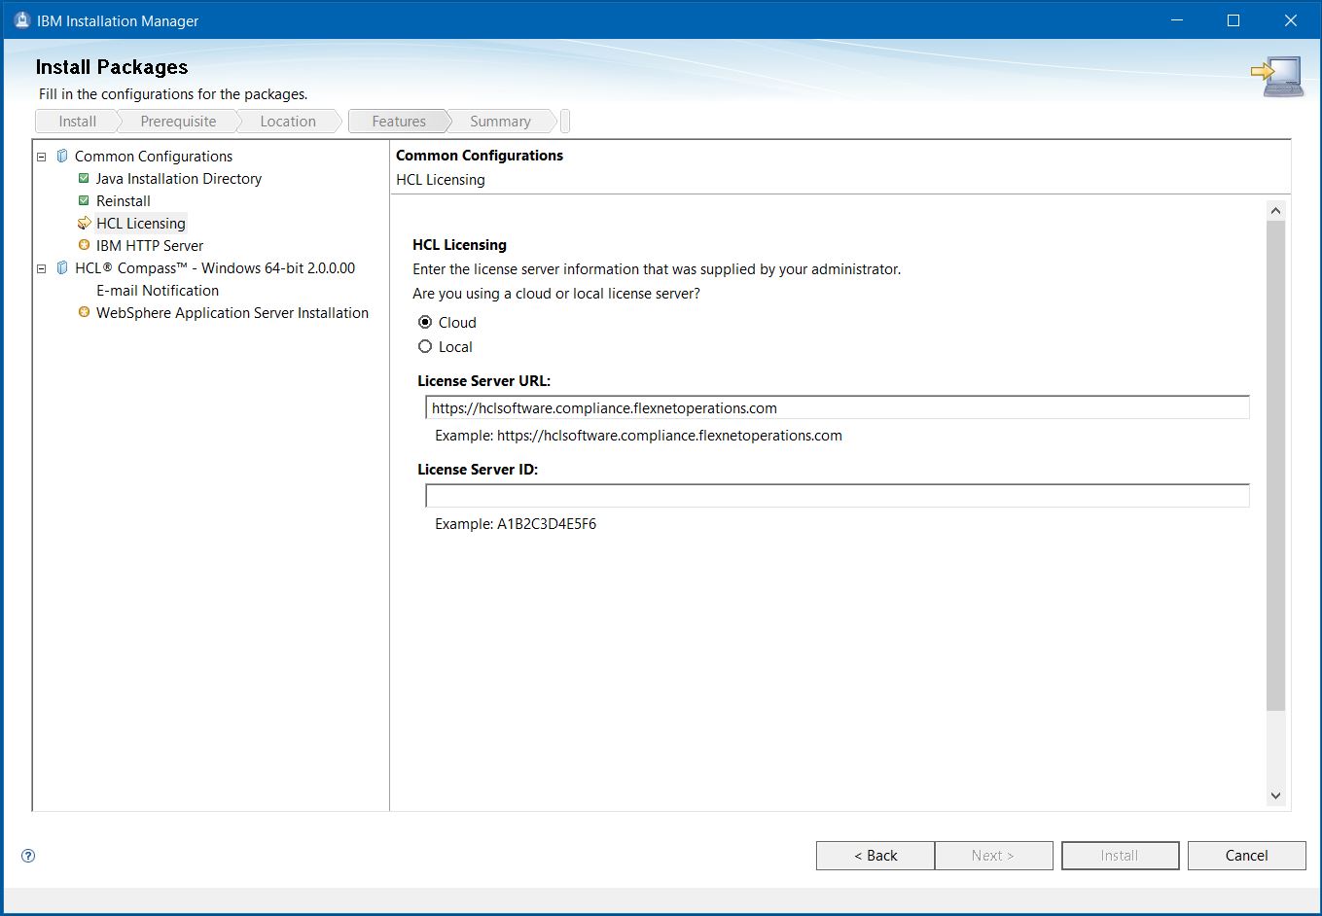1322x916 pixels.
Task: Cancel the installation
Action: click(1246, 856)
